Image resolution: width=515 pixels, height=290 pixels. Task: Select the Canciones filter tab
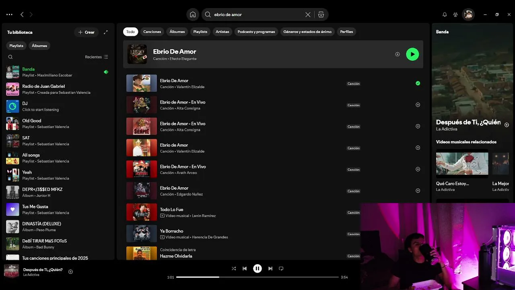(152, 32)
